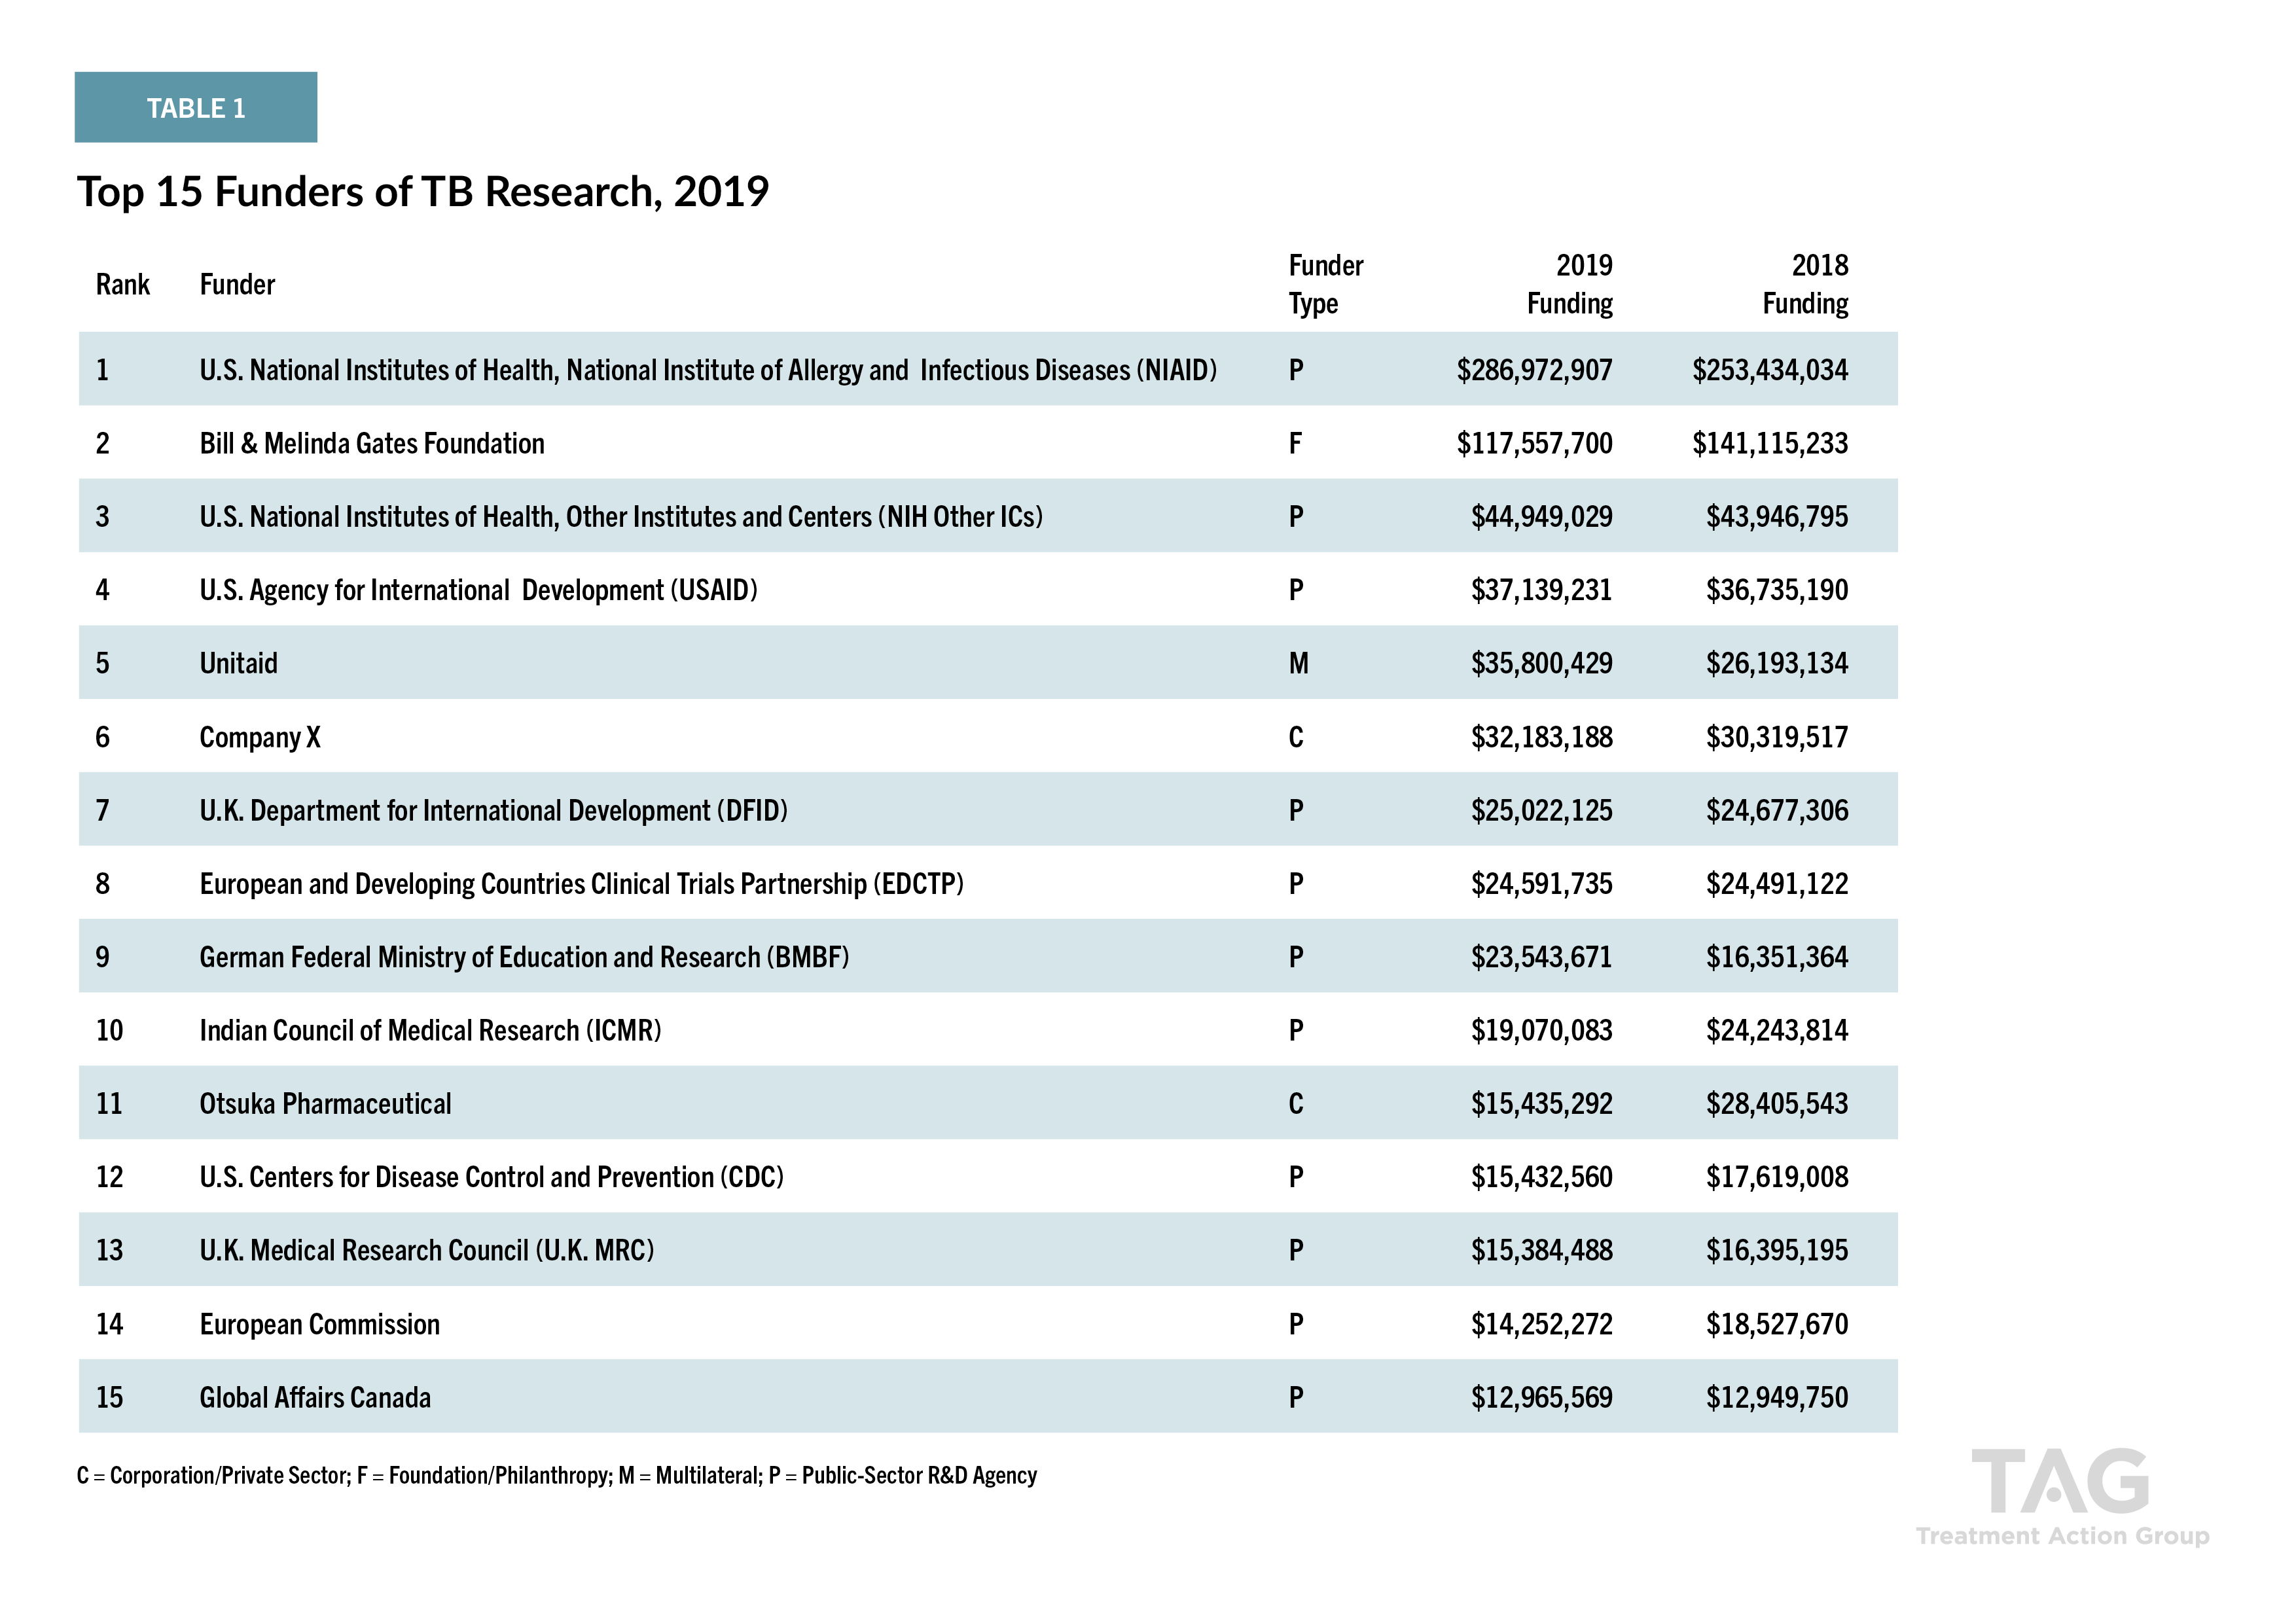Select U.K. Medical Research Council (U.K. MRC)
Image resolution: width=2296 pixels, height=1623 pixels.
pos(426,1251)
